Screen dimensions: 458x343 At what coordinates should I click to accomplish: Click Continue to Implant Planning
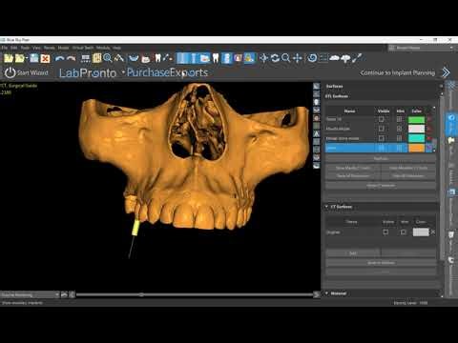pyautogui.click(x=398, y=72)
